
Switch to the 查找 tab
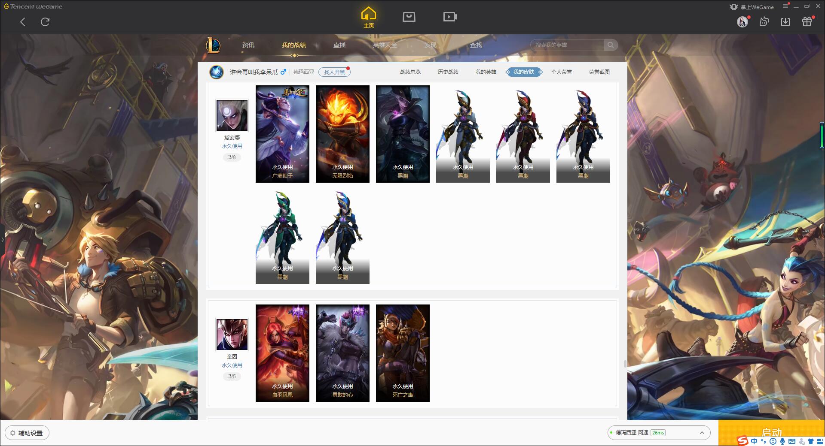click(476, 45)
